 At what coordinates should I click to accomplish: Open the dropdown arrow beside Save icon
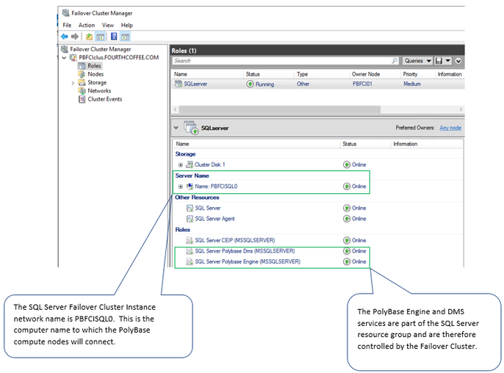[x=448, y=61]
